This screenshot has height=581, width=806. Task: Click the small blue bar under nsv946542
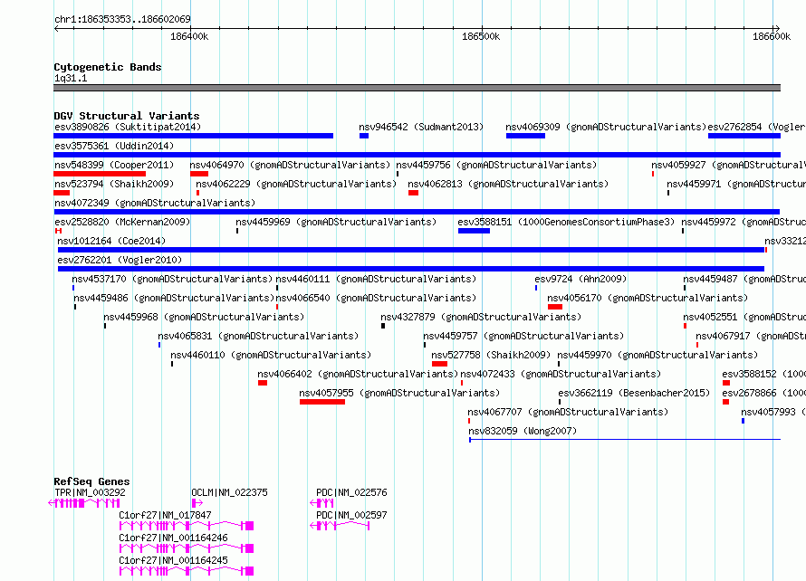pyautogui.click(x=364, y=136)
